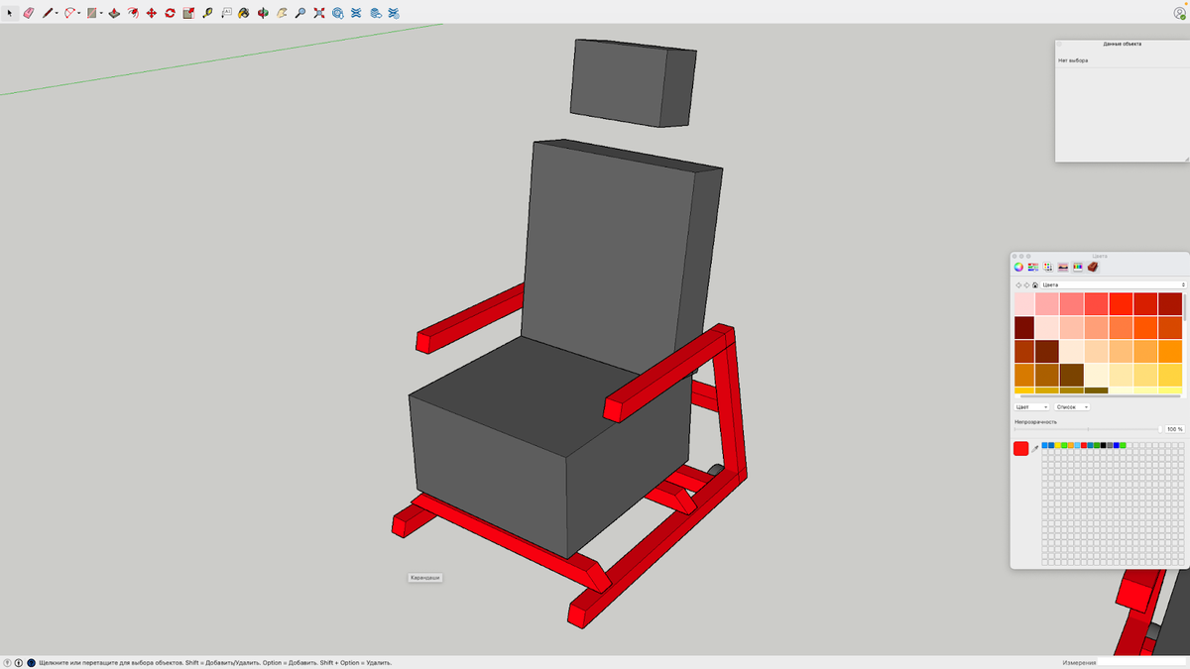Screen dimensions: 1190x669
Task: Click the vertical scrollbar of color swatches
Action: (x=1185, y=307)
